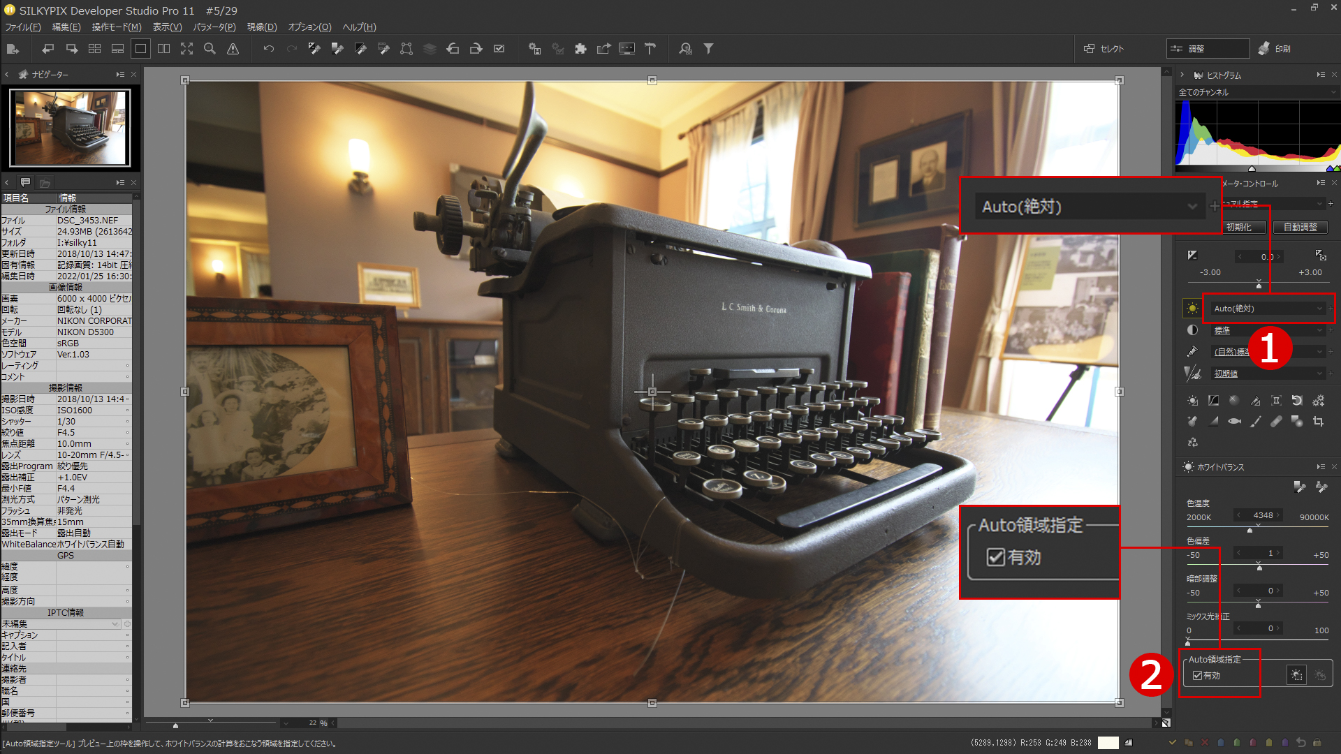Click the fisheye lens correction fish icon
This screenshot has height=754, width=1341.
(x=1234, y=422)
